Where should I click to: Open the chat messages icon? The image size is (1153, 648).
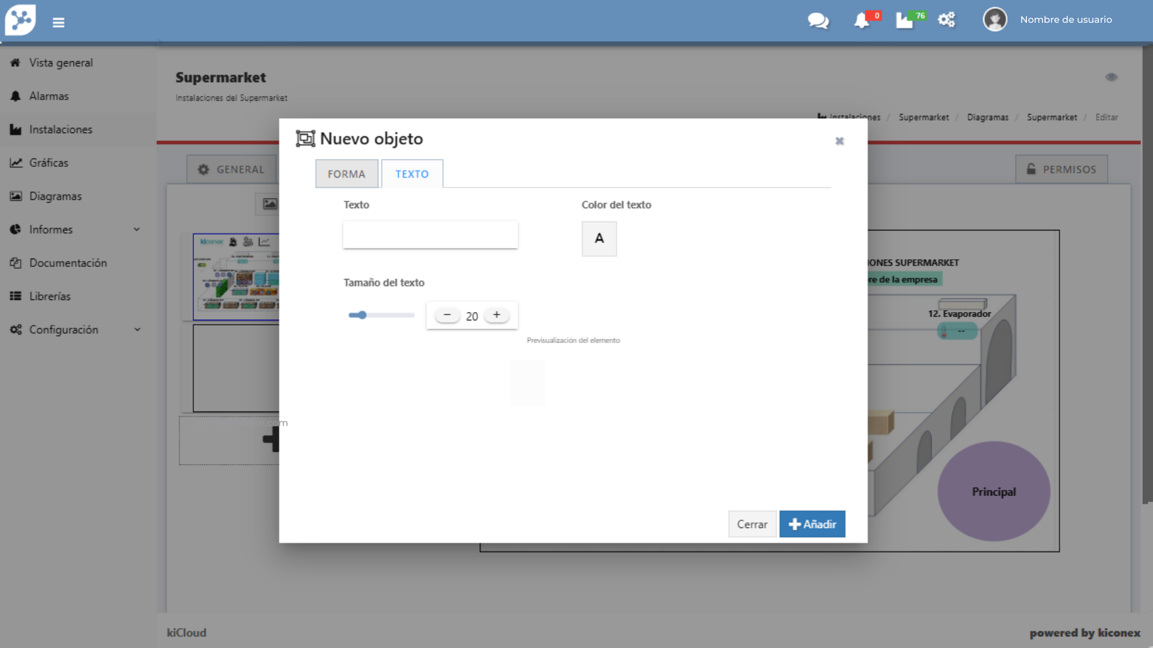818,20
